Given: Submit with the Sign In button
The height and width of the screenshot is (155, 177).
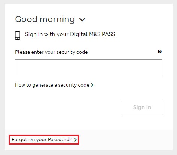Looking at the screenshot, I should (x=142, y=107).
